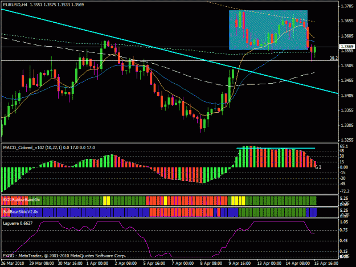Click the 29 Mar 08:00 time label
Screen dimensions: 356x267
[42, 263]
